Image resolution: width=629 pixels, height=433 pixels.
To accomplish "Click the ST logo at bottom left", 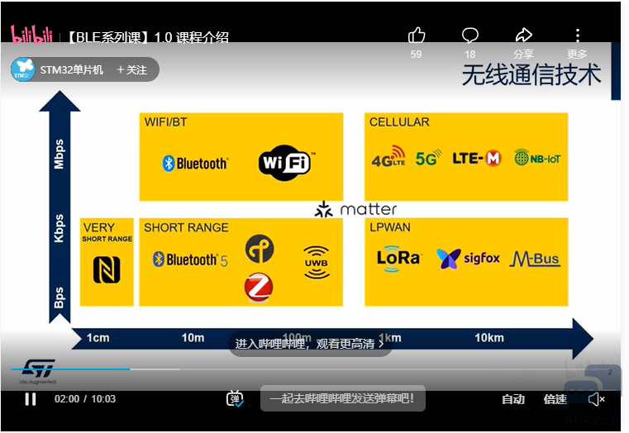I will click(38, 371).
